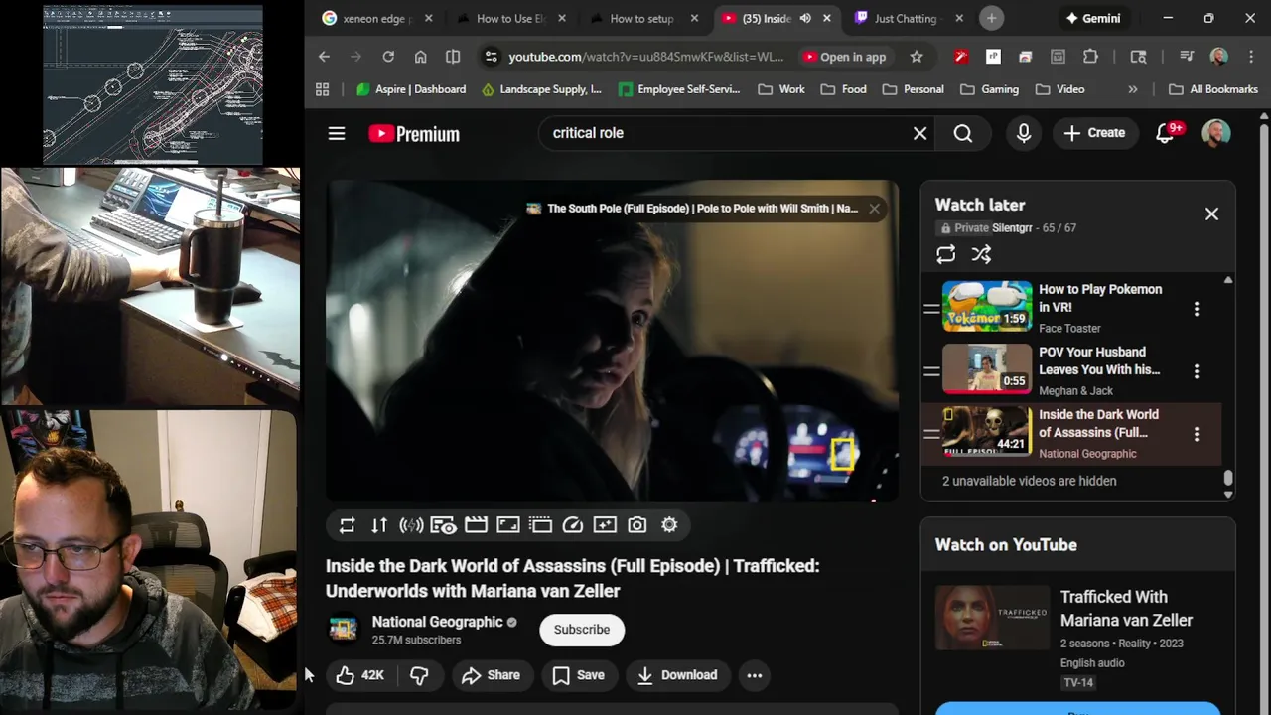Mute the YouTube tab audio speaker
Screen dimensions: 1271x715
pos(805,18)
